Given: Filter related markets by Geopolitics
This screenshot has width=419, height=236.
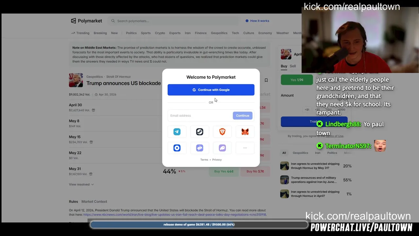Looking at the screenshot, I should click(300, 153).
